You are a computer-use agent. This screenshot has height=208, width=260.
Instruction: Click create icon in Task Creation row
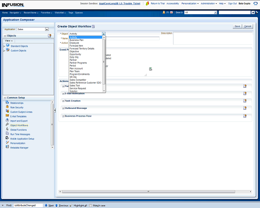point(245,101)
